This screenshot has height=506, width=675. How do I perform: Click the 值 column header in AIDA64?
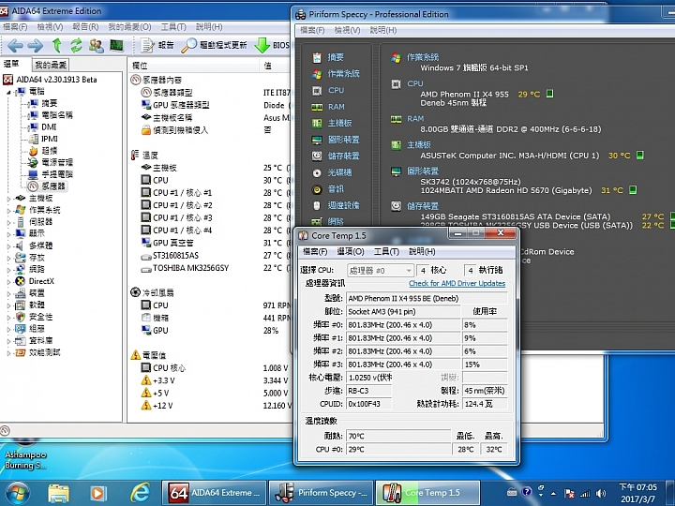pyautogui.click(x=268, y=66)
